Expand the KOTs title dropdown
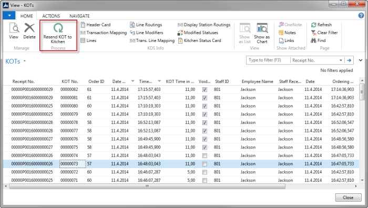Screen dimensions: 368x208 coord(24,61)
